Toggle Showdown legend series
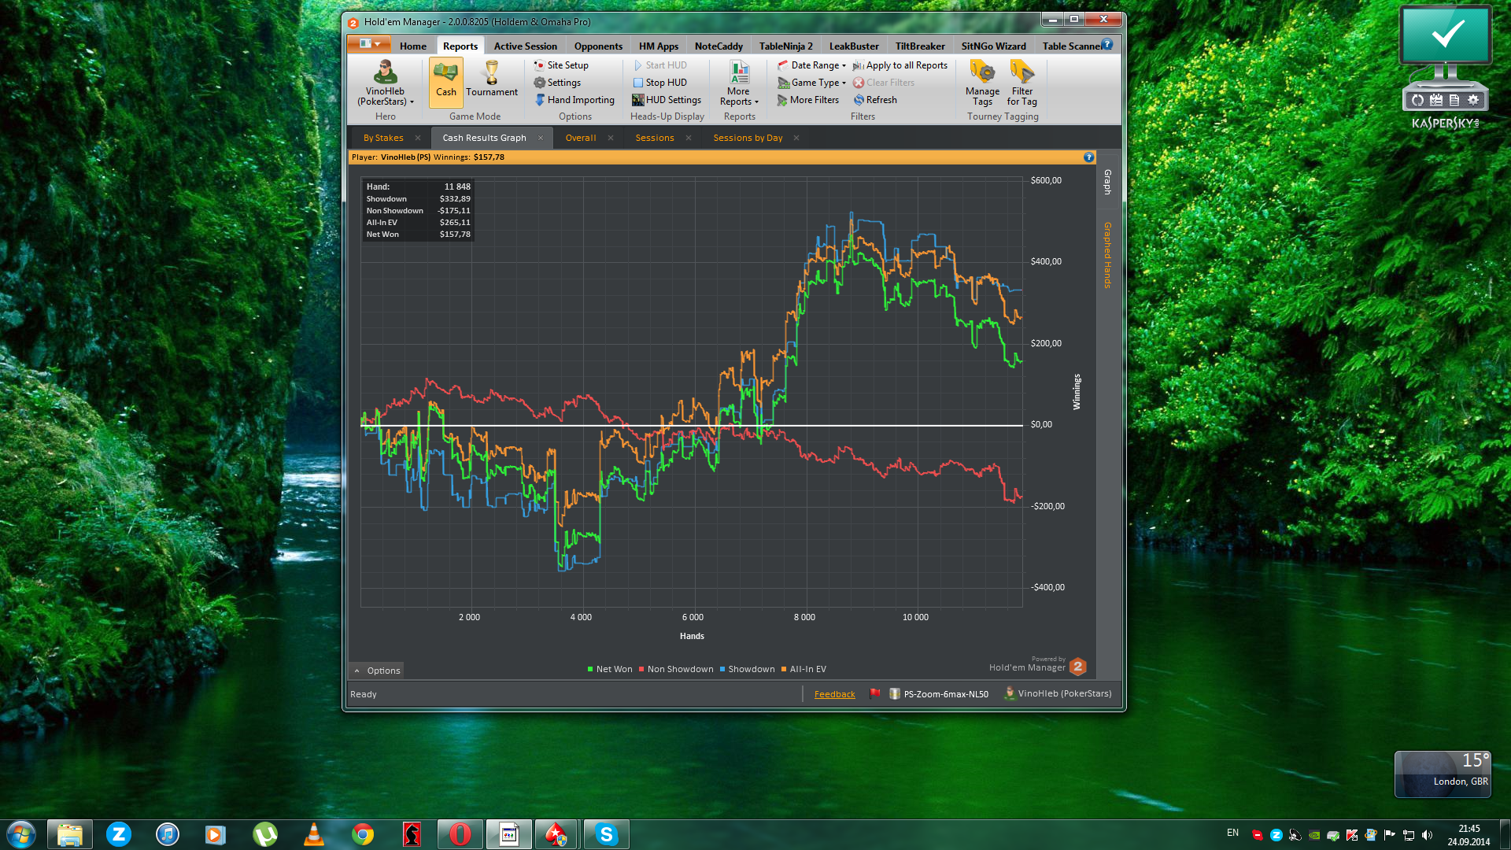 click(x=747, y=669)
